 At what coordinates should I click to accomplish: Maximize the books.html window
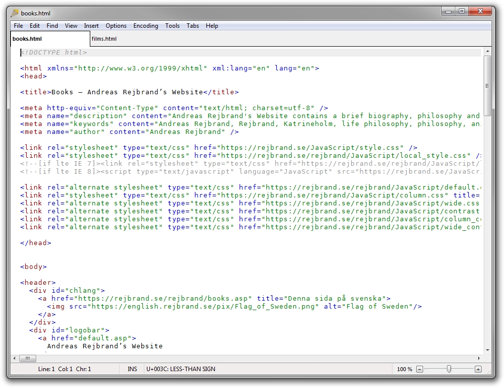coord(462,11)
